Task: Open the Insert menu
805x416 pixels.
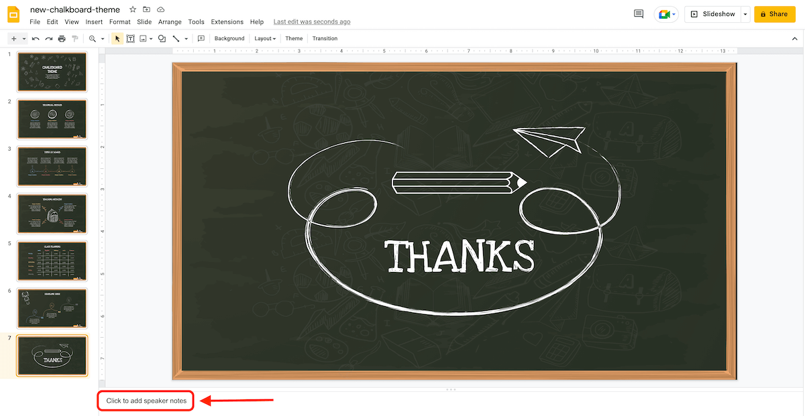Action: (x=94, y=22)
